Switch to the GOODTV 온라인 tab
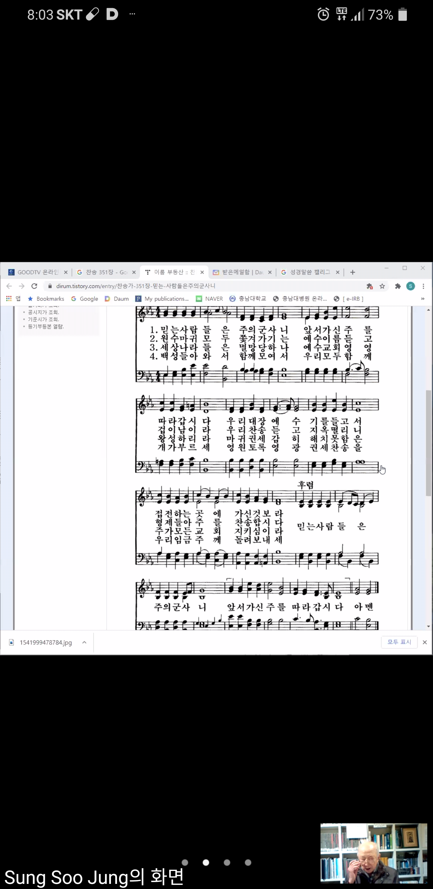The width and height of the screenshot is (433, 889). pyautogui.click(x=38, y=272)
